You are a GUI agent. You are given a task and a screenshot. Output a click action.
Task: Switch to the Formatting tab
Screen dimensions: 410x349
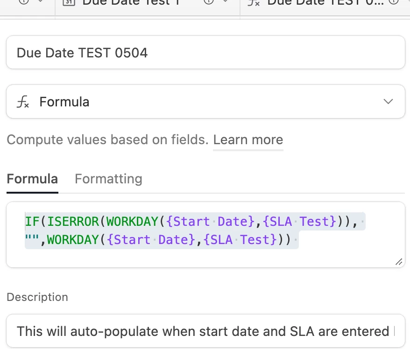point(108,179)
